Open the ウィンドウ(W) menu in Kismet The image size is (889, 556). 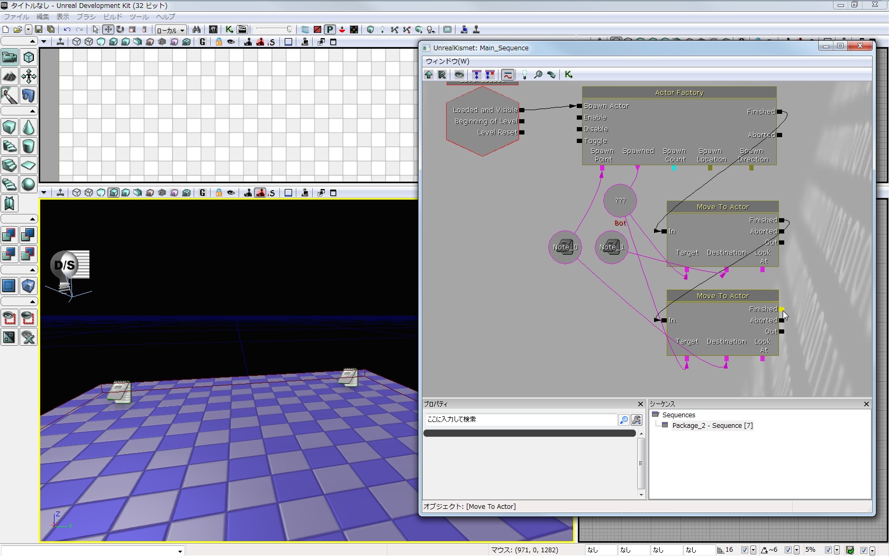pyautogui.click(x=447, y=61)
